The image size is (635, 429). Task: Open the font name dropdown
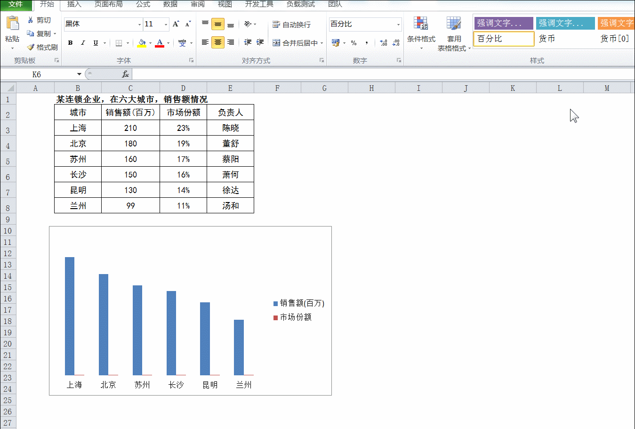point(139,24)
